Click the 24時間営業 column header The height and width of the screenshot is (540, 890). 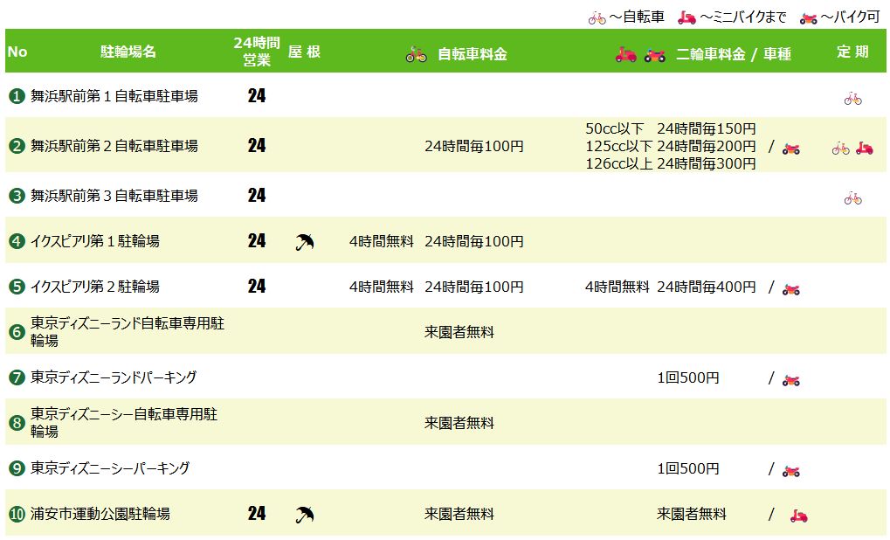[257, 52]
